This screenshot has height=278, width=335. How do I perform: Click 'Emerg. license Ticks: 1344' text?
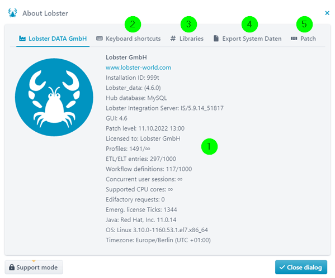coord(141,209)
